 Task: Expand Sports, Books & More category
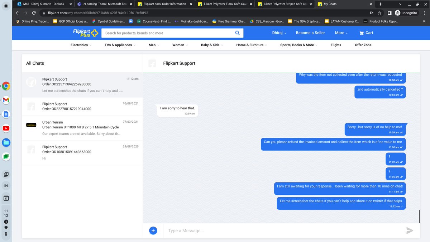click(299, 45)
